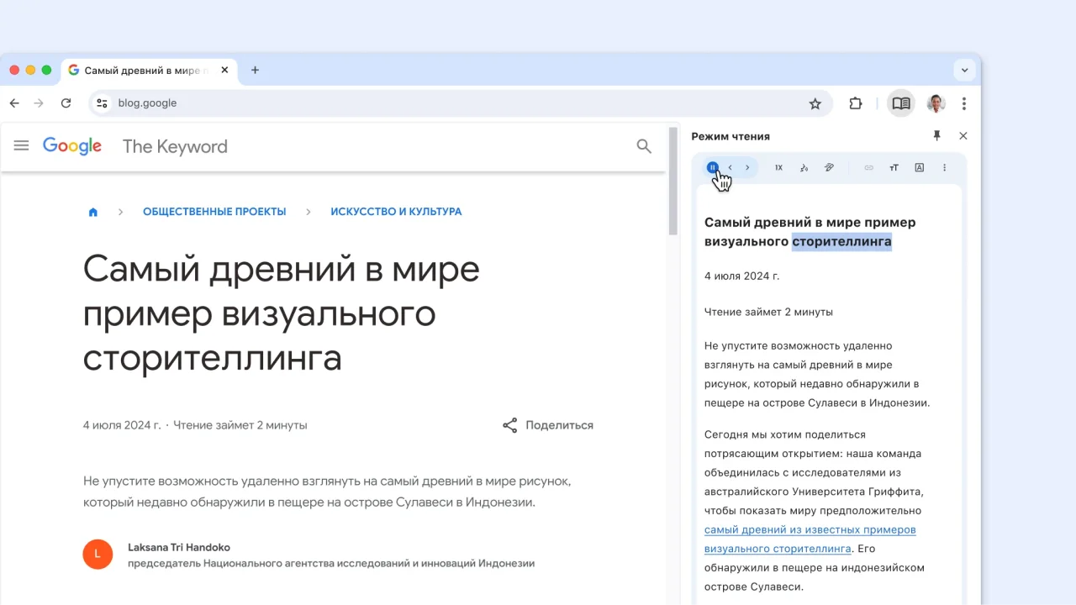Open the Reading mode side panel icon

tap(900, 103)
